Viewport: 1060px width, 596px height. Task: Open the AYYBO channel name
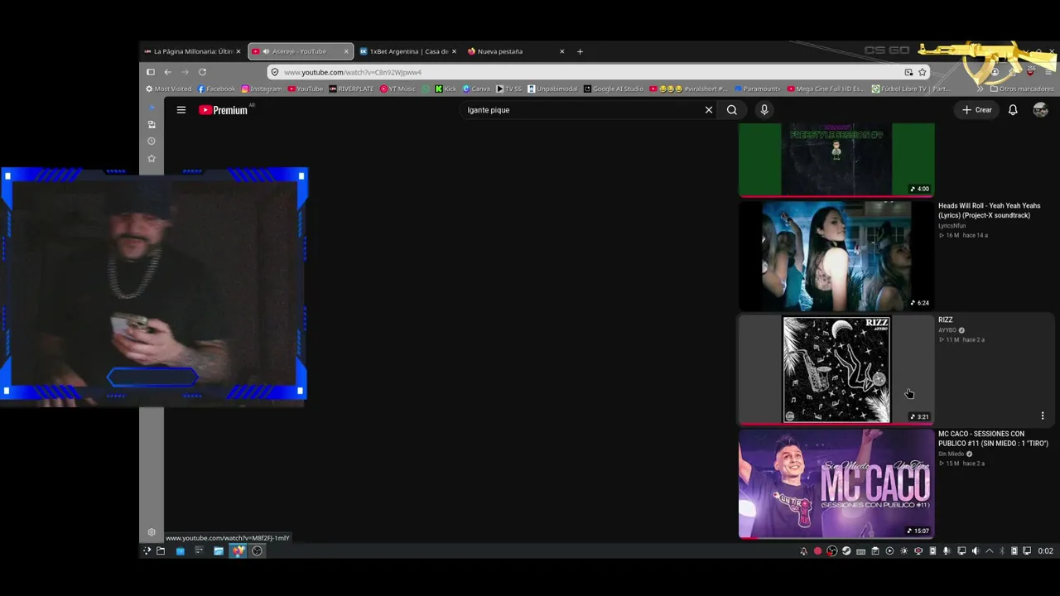(x=947, y=330)
